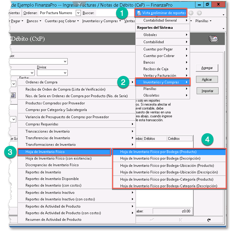Screen dimensions: 230x231
Task: Click the Agregar button
Action: click(x=207, y=68)
